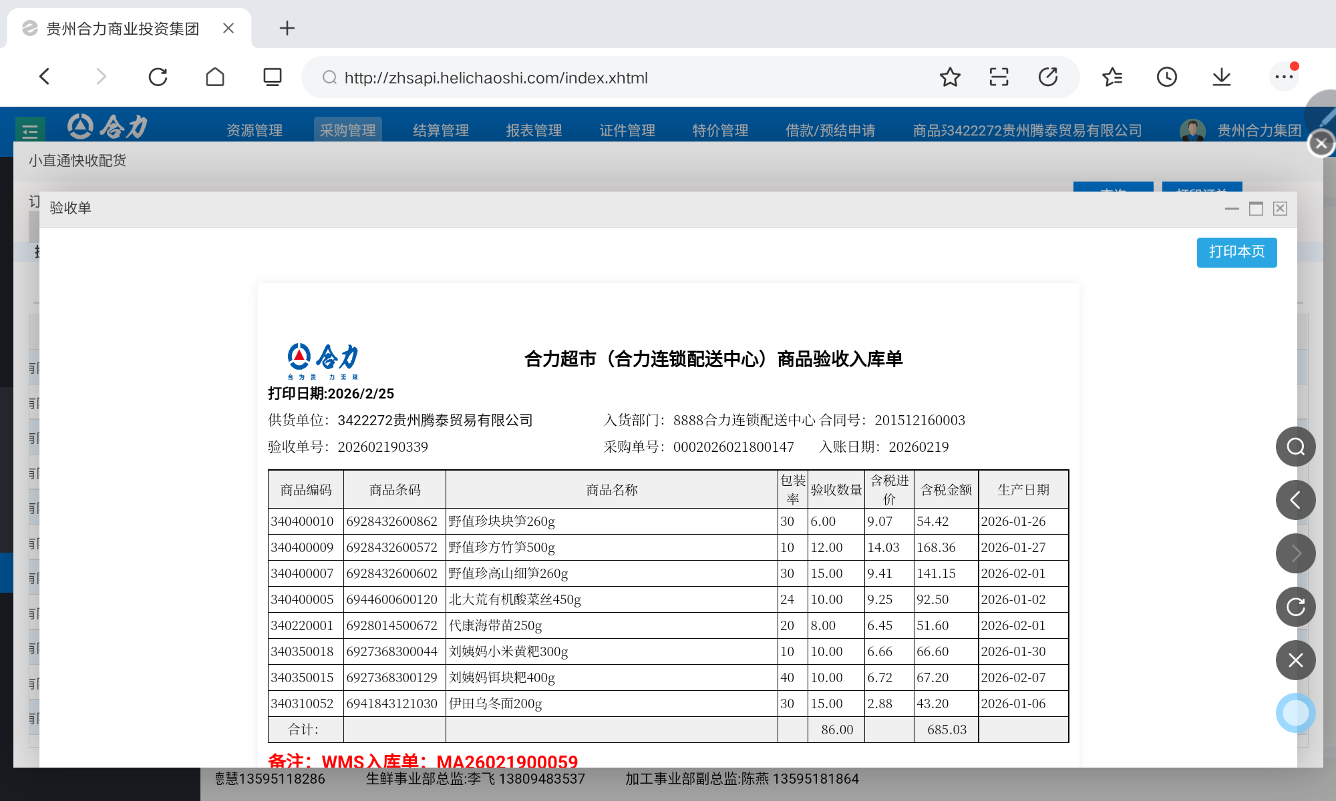Image resolution: width=1336 pixels, height=801 pixels.
Task: Reload the browser page
Action: click(x=158, y=77)
